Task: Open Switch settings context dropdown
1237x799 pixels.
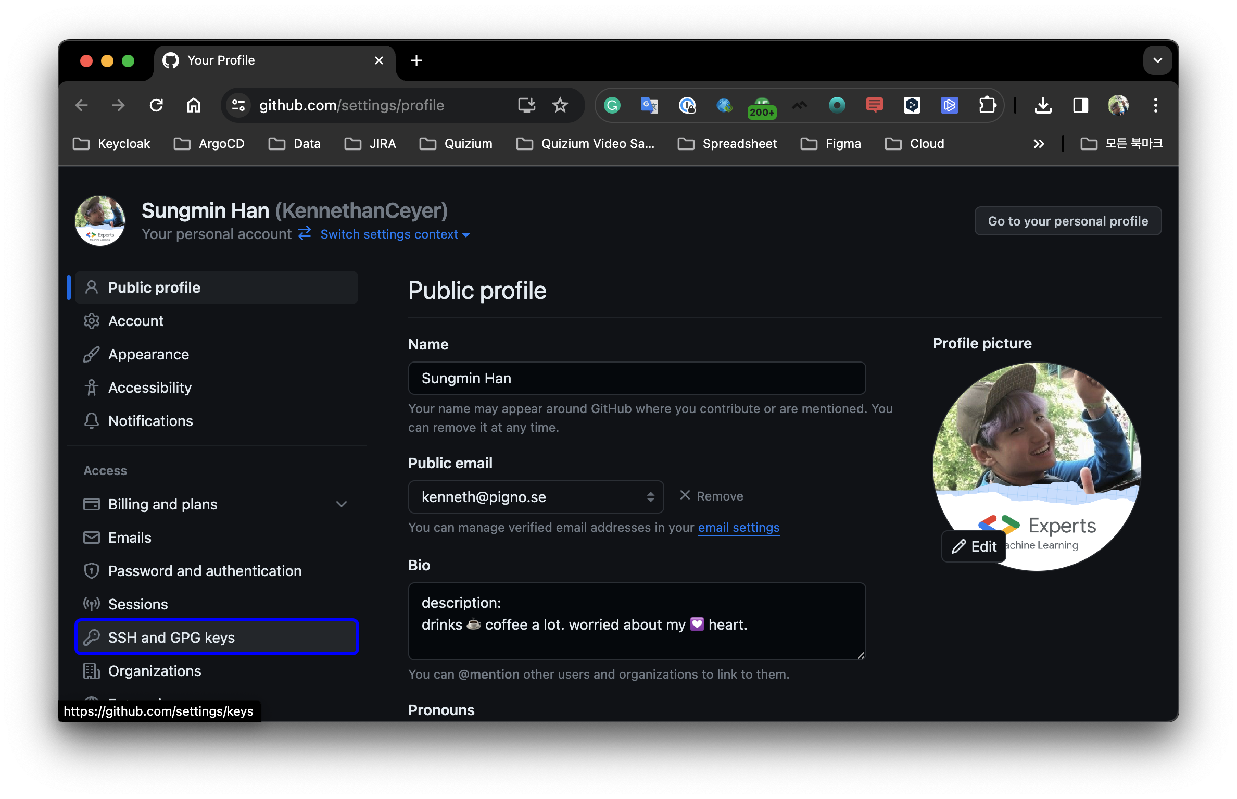Action: (x=395, y=234)
